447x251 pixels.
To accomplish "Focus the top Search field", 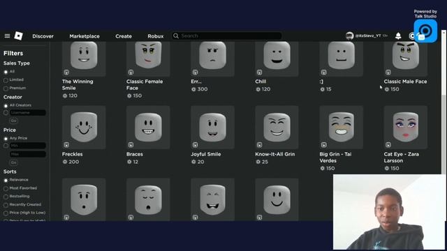I will 226,36.
